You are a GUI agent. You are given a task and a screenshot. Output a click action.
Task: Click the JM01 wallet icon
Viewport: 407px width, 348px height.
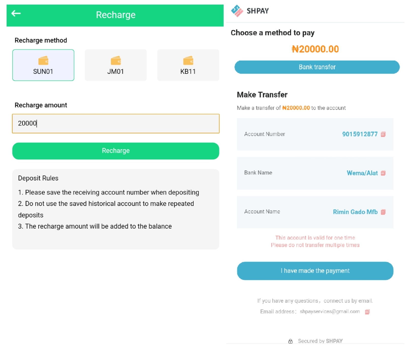[x=116, y=61]
